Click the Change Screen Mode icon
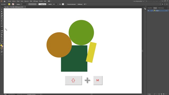 tap(2, 52)
